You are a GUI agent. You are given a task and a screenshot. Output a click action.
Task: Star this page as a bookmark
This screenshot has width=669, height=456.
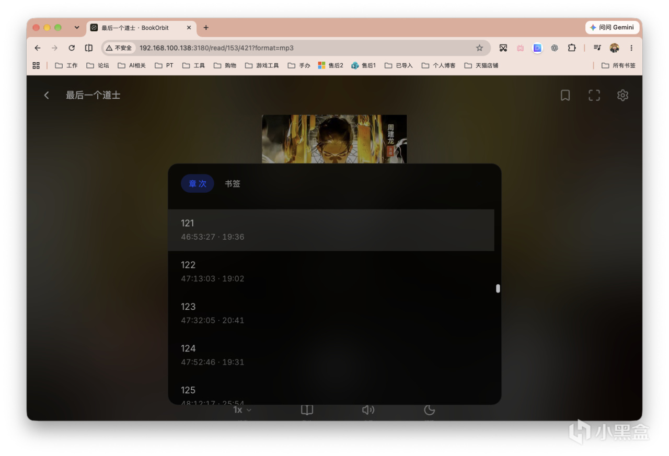coord(479,48)
